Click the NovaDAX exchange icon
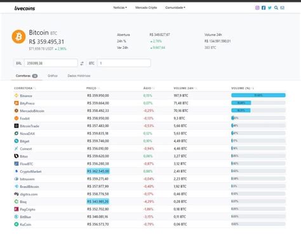 coord(17,133)
